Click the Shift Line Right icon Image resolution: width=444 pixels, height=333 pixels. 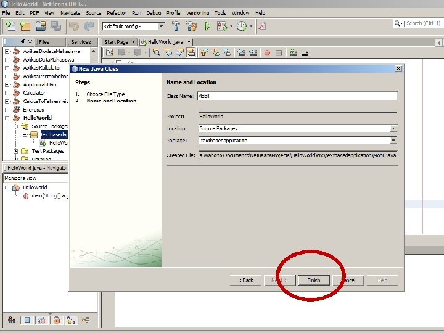253,52
